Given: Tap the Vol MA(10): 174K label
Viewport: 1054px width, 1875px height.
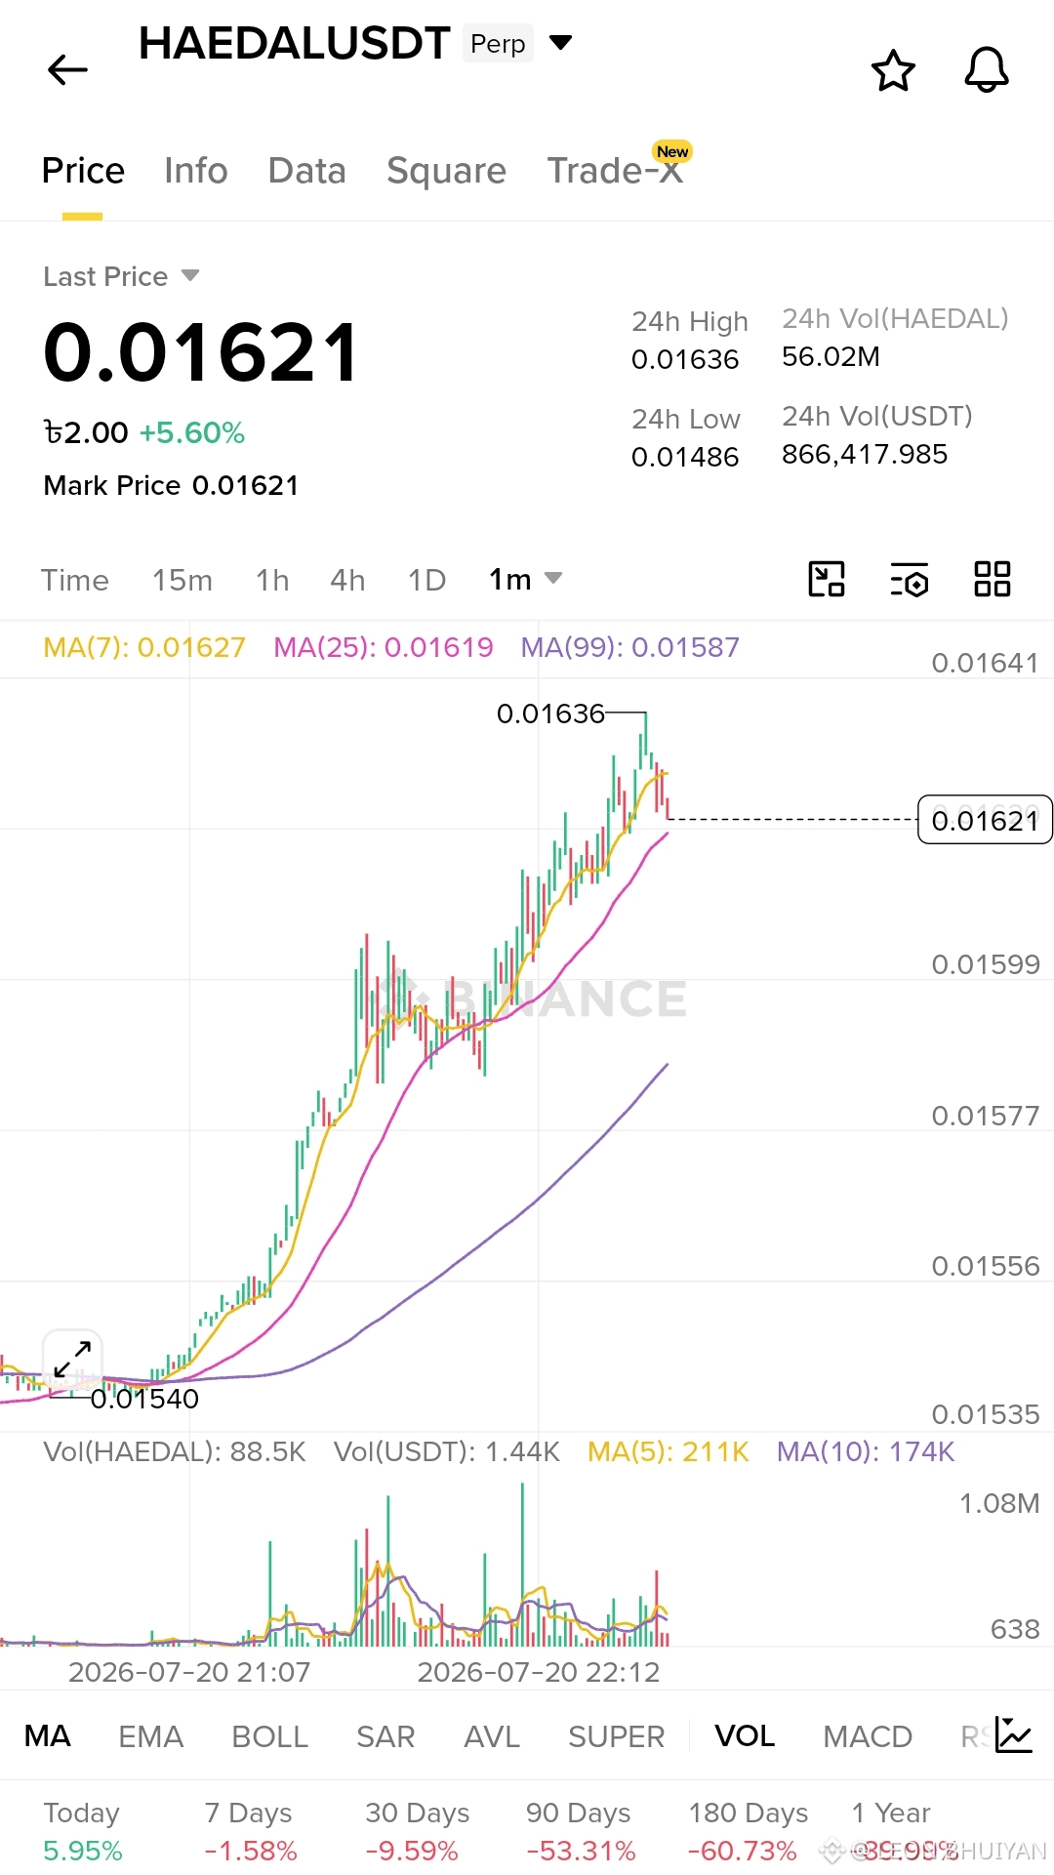Looking at the screenshot, I should (866, 1451).
